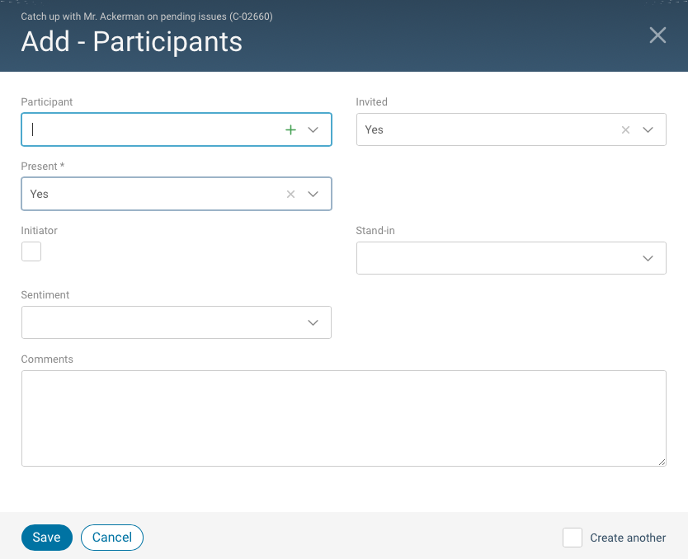Open the Invited dropdown list
The image size is (688, 559).
pyautogui.click(x=648, y=129)
